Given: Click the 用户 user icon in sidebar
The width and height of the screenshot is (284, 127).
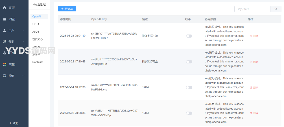Looking at the screenshot, I should (5, 30).
